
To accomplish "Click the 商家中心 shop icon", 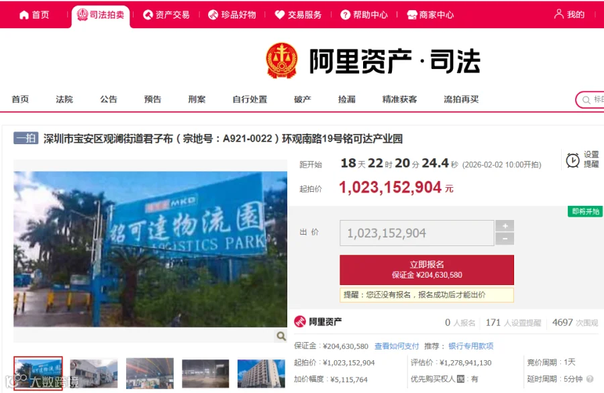I will 412,15.
